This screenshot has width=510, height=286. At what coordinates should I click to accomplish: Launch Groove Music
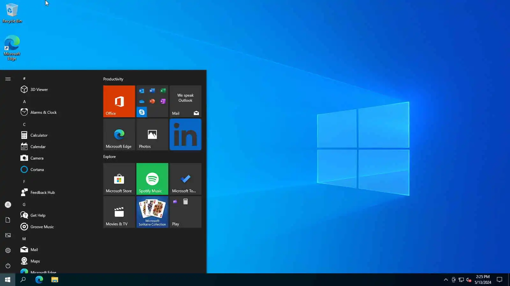pos(57,227)
